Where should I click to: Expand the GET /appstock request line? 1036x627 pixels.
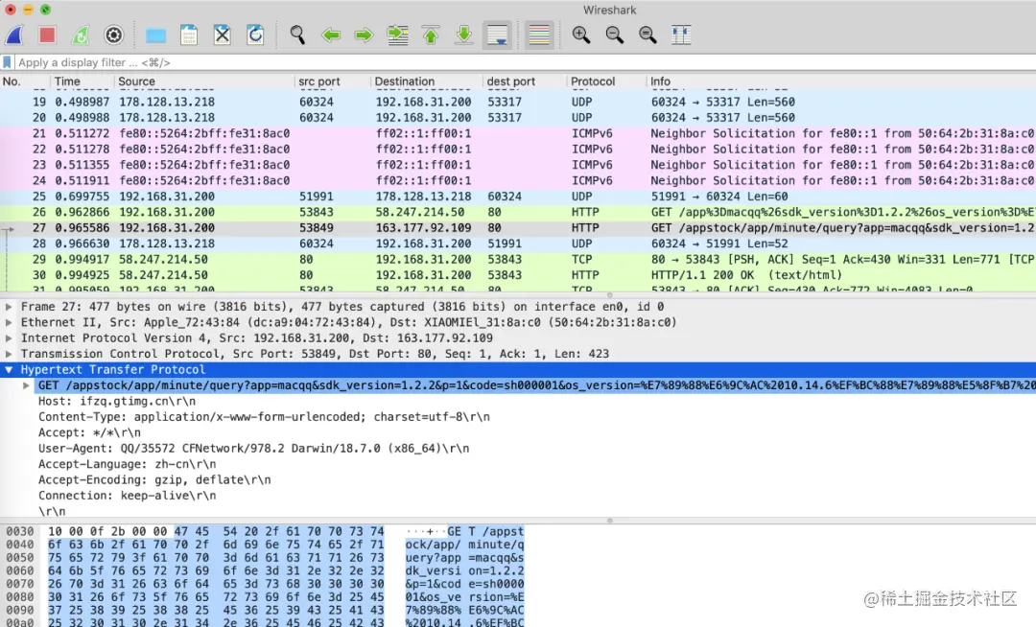point(26,385)
